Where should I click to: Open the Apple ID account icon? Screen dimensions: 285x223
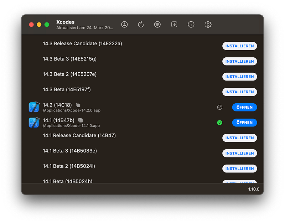124,24
